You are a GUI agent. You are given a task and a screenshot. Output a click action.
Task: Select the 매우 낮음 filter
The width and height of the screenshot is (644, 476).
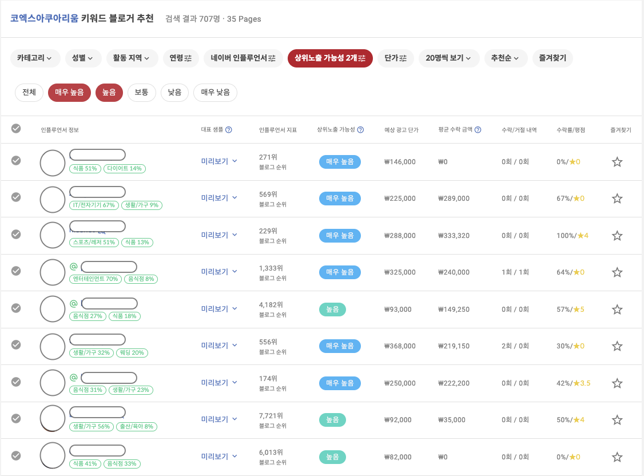click(216, 92)
